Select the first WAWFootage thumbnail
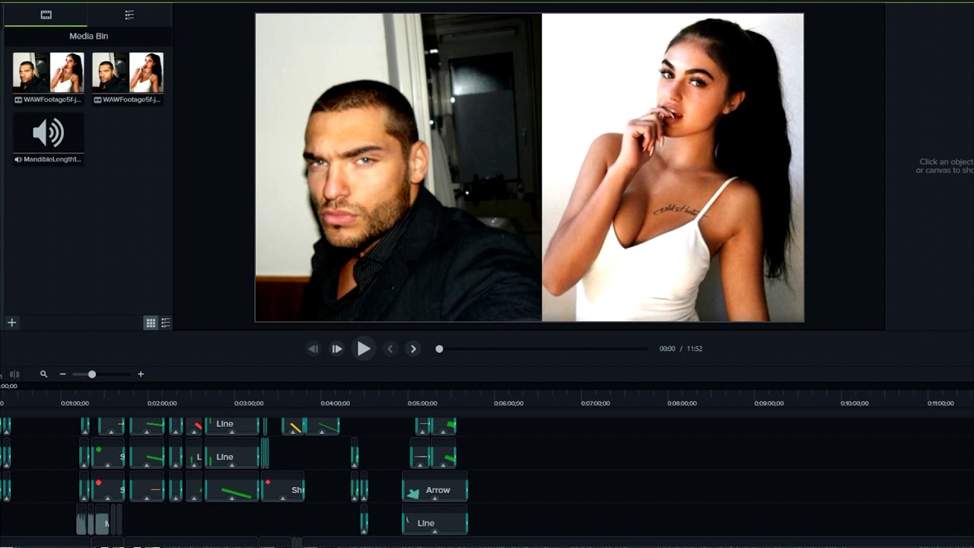Screen dimensions: 974x548 pyautogui.click(x=48, y=72)
